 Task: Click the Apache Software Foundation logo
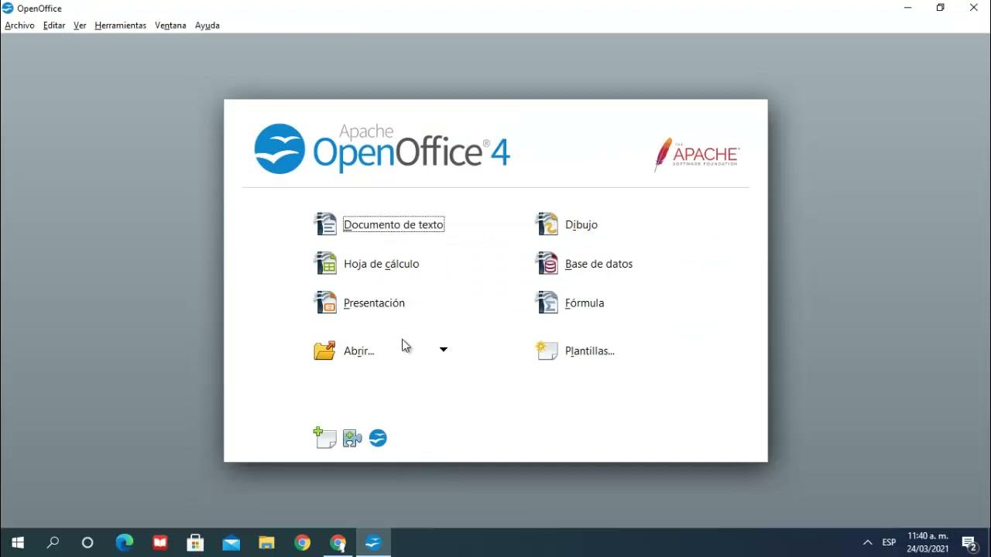point(697,154)
